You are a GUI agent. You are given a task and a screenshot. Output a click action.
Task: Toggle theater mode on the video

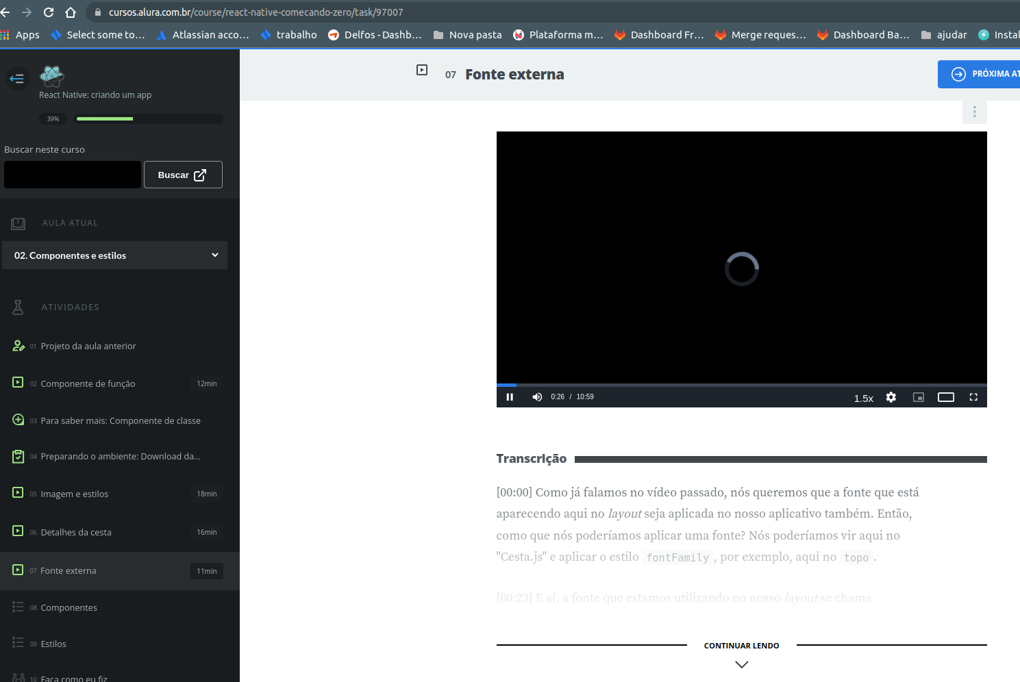(946, 397)
